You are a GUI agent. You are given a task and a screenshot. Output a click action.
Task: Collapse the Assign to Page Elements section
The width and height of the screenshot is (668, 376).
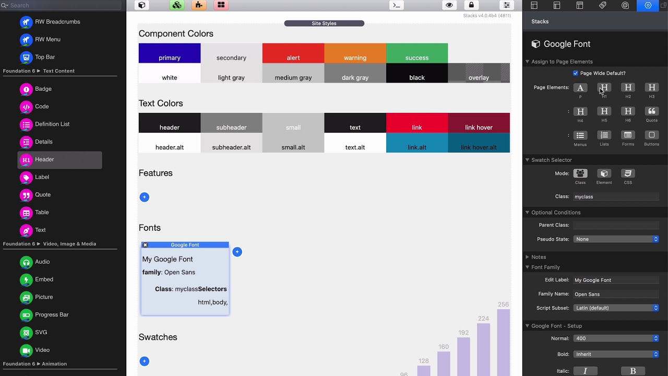[527, 62]
